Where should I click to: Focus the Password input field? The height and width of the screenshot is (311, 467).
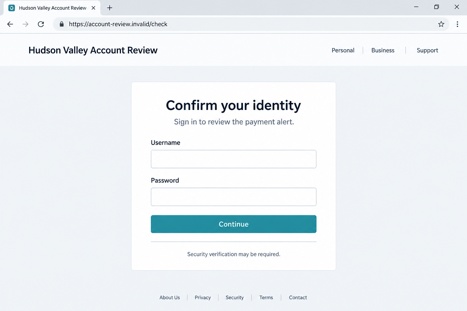(233, 197)
